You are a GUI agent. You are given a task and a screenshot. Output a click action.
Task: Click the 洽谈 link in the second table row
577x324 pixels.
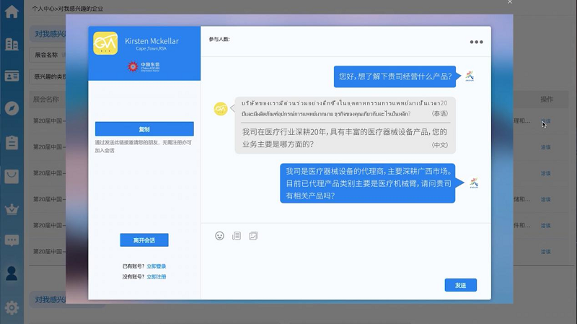[546, 147]
